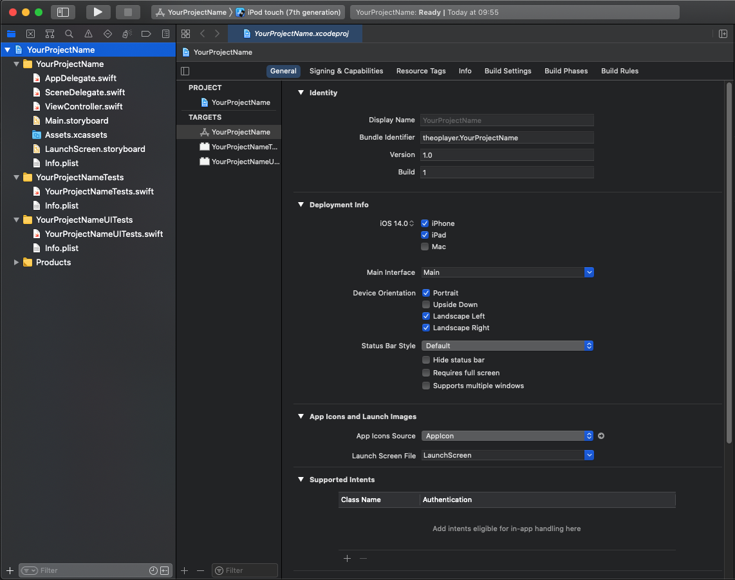Click the Run (play) button
The image size is (735, 580).
98,12
